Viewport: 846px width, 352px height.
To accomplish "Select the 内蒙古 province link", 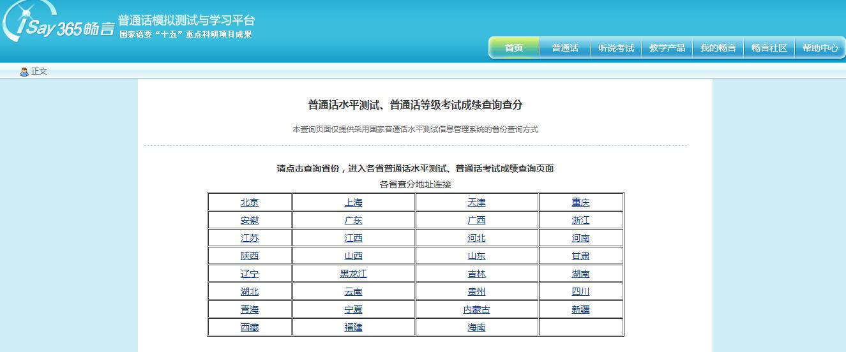I will [476, 309].
